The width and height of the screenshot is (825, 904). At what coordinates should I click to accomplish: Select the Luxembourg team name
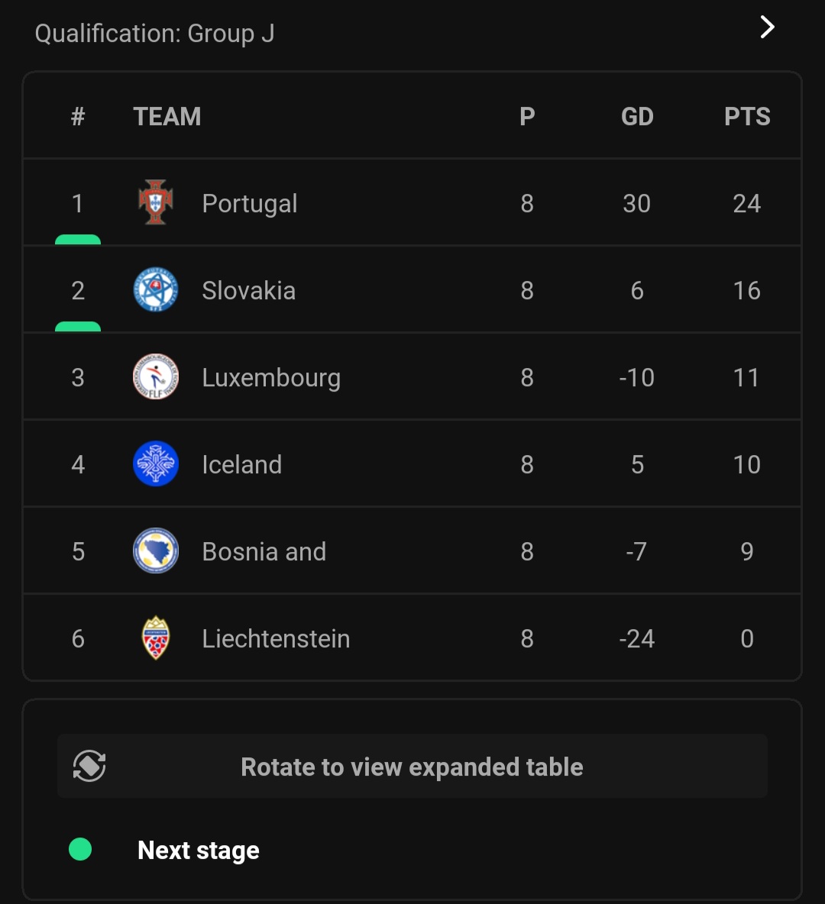(x=271, y=378)
